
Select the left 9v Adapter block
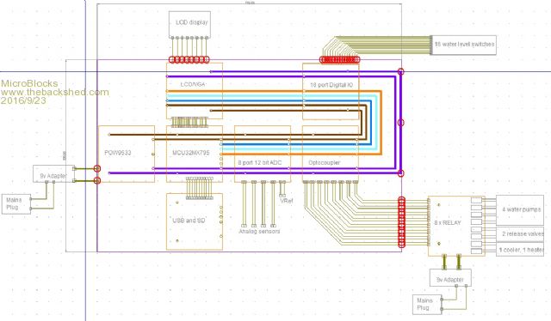point(53,174)
